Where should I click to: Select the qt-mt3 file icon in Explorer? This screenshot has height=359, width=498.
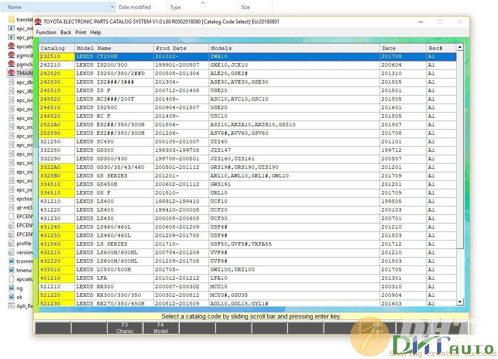tap(12, 207)
